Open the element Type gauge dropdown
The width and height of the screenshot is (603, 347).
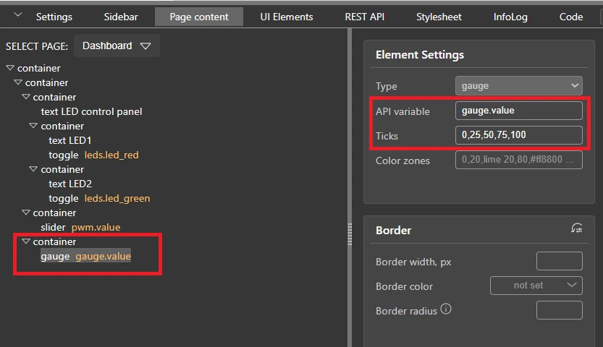coord(518,85)
